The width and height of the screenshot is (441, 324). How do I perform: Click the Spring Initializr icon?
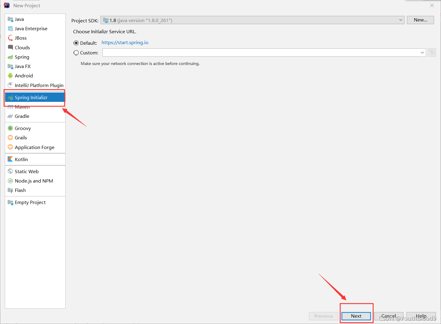coord(10,98)
